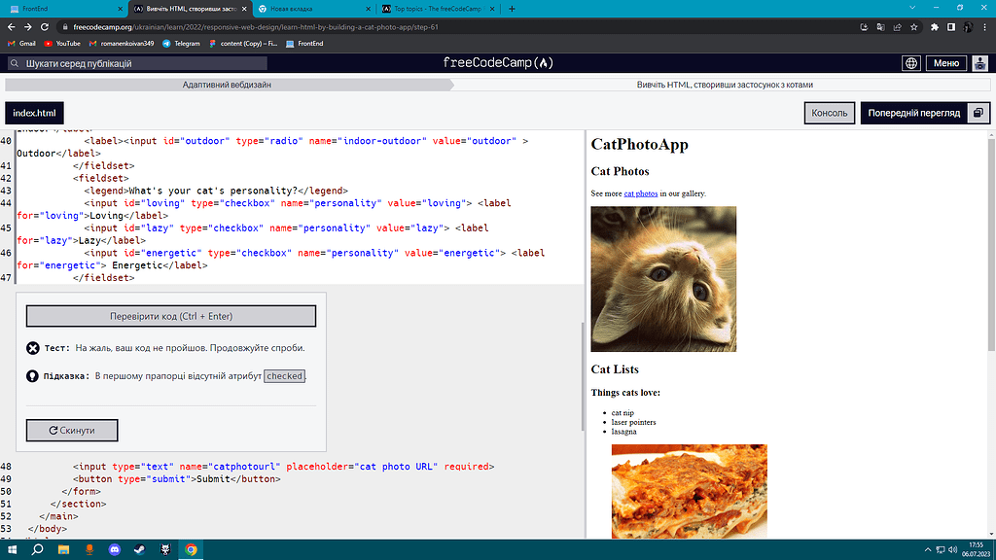Image resolution: width=996 pixels, height=560 pixels.
Task: Open File Explorer from the taskbar
Action: (62, 549)
